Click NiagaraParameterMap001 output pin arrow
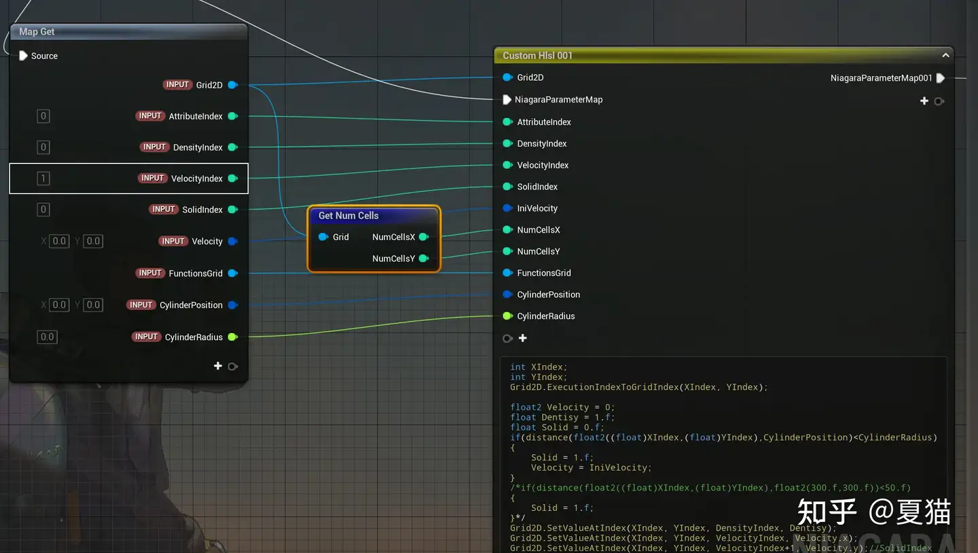This screenshot has width=978, height=553. click(x=941, y=78)
